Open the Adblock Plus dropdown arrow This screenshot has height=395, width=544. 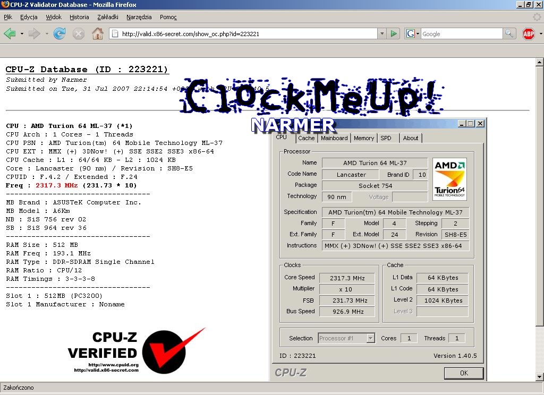pyautogui.click(x=540, y=33)
